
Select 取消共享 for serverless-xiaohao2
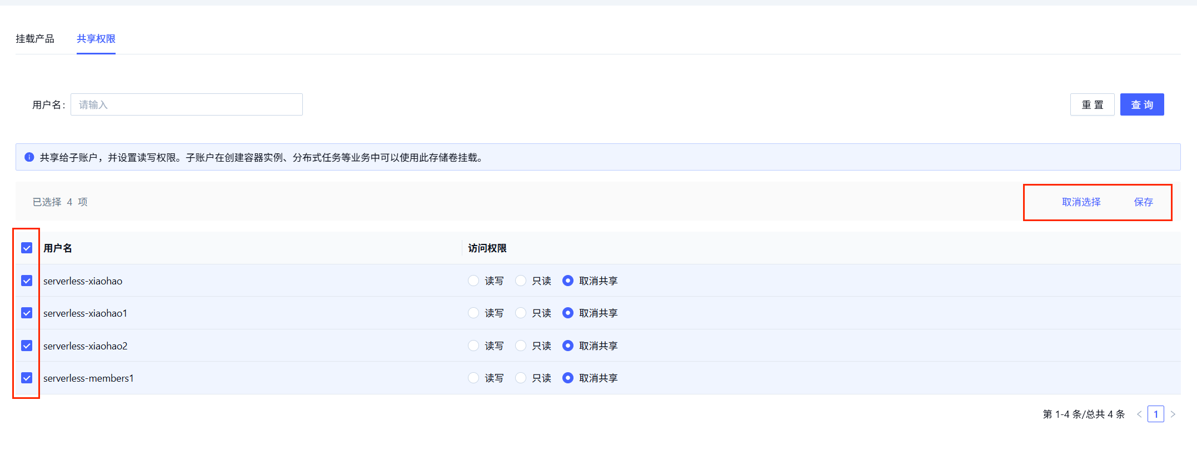click(567, 346)
